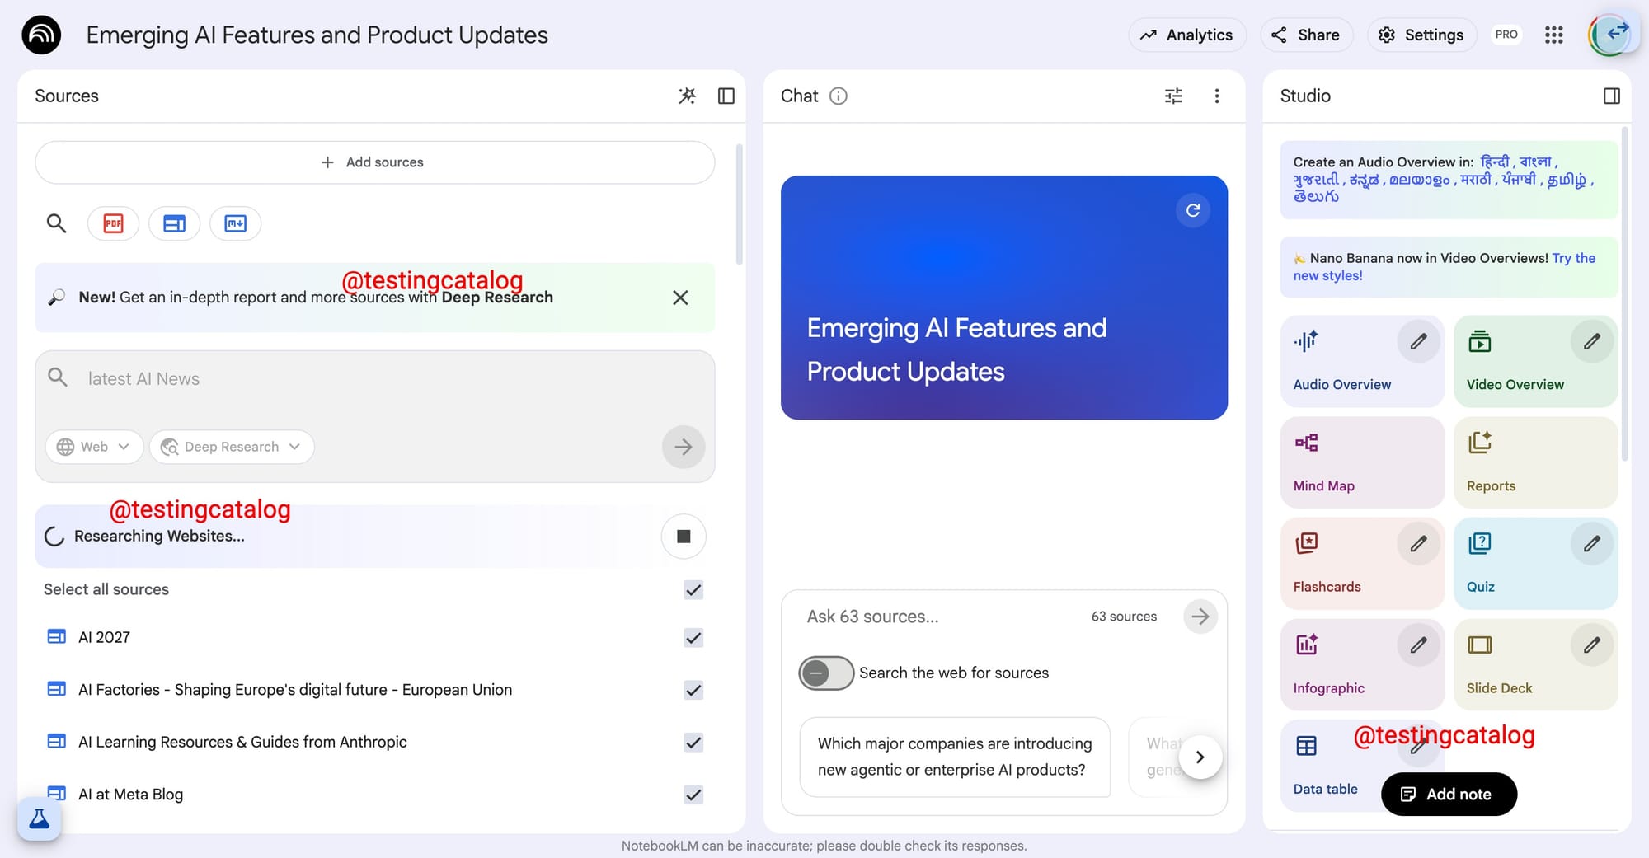This screenshot has height=858, width=1649.
Task: Edit the Audio Overview settings
Action: [1417, 341]
